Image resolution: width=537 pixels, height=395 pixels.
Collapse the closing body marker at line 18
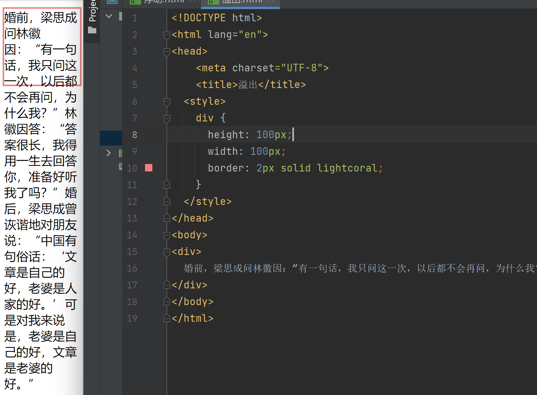point(166,302)
